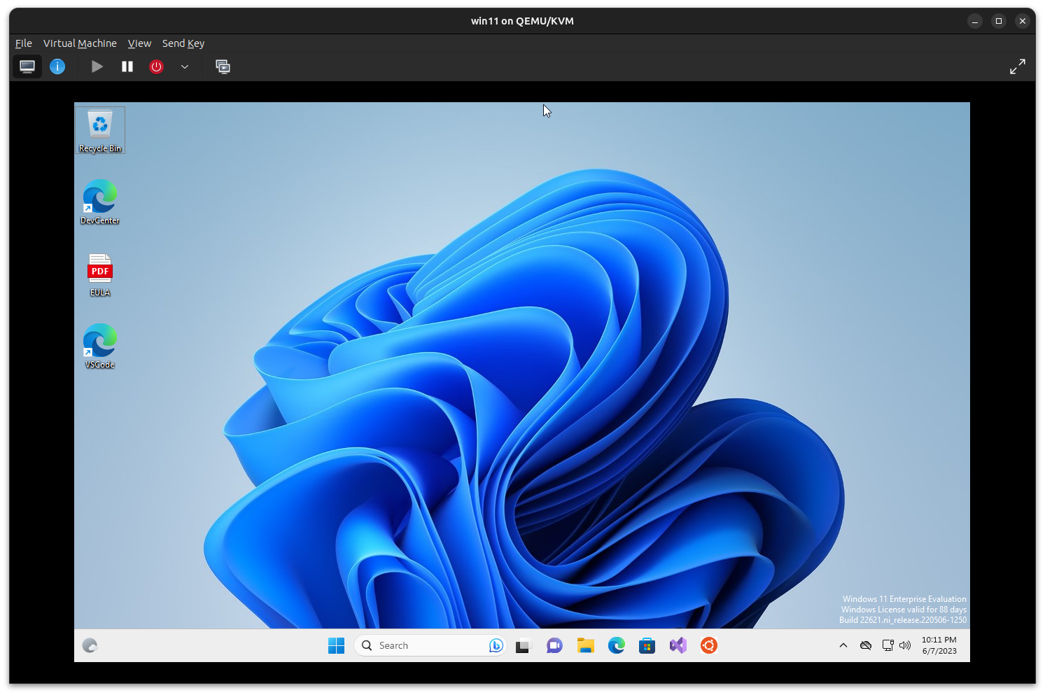Click the OneDrive sync tray icon

(x=866, y=645)
